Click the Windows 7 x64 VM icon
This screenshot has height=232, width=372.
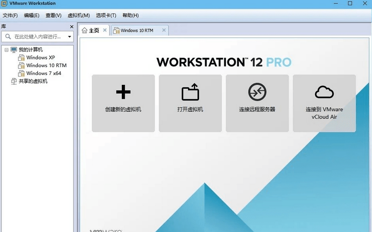click(22, 73)
